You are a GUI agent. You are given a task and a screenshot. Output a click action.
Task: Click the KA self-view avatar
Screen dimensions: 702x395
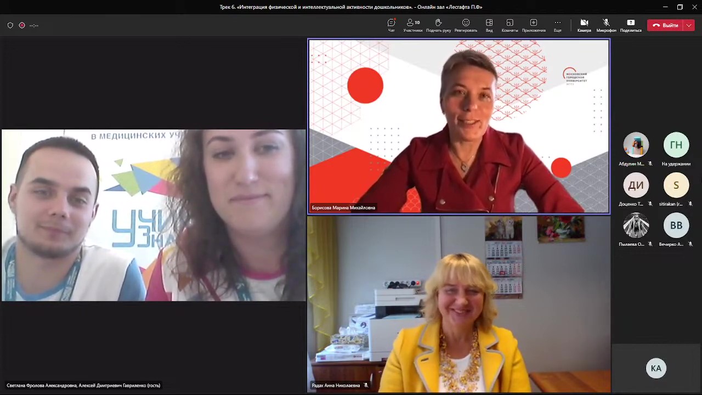click(x=656, y=368)
